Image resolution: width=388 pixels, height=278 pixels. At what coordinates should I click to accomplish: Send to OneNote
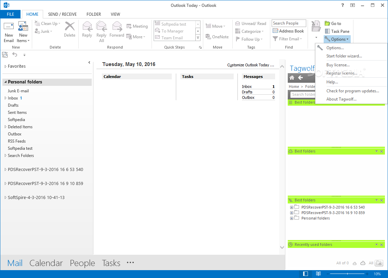217,37
